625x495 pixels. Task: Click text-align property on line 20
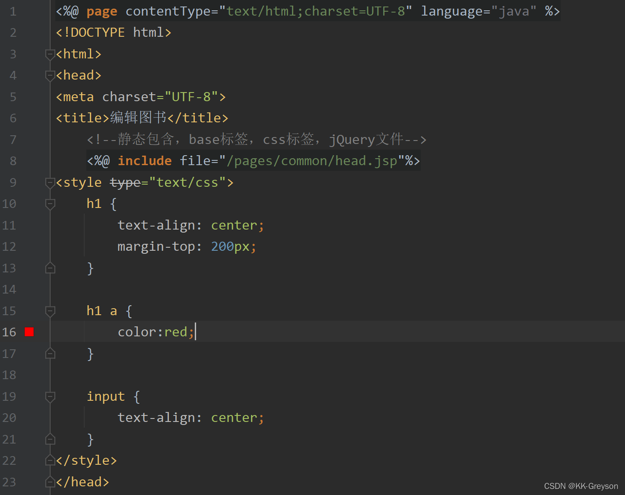point(156,418)
